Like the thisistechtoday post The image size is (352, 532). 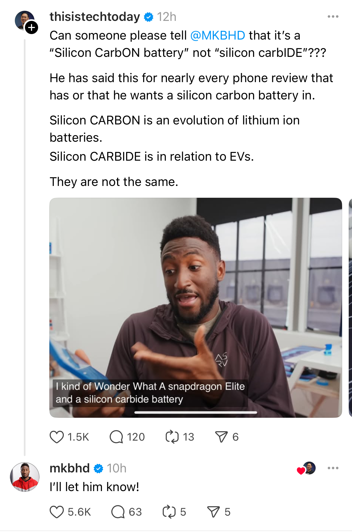pos(57,437)
